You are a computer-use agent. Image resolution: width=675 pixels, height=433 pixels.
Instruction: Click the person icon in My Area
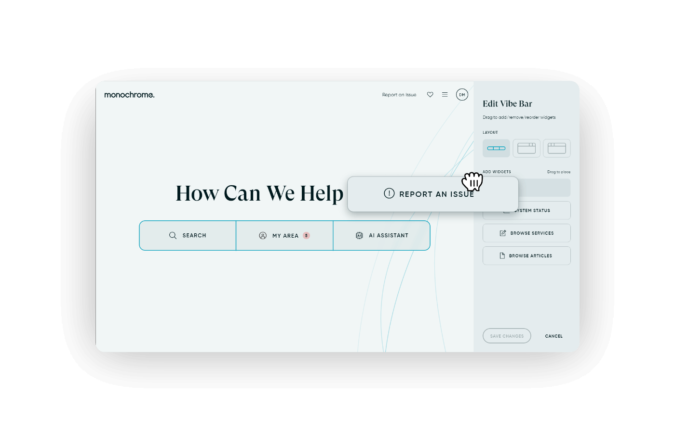tap(263, 235)
